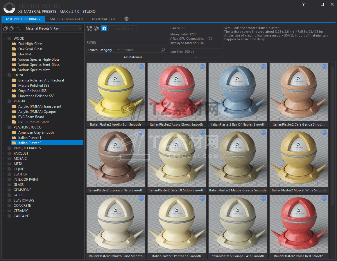The image size is (337, 261).
Task: Click the PVC Foam Board folder icon
Action: point(14,117)
